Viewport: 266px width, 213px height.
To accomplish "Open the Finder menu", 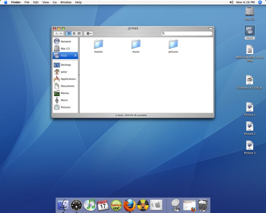I will (16, 2).
